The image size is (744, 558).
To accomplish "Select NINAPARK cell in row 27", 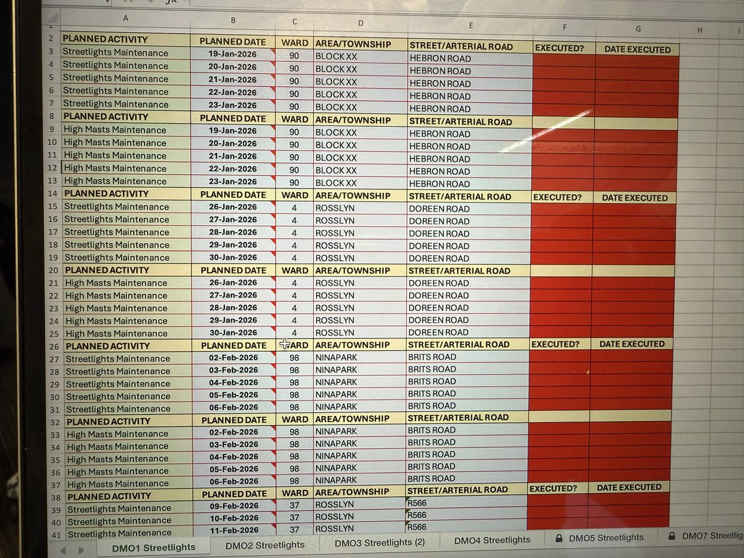I will [360, 357].
